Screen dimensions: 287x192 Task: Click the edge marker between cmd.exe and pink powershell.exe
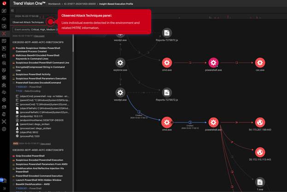190,63
